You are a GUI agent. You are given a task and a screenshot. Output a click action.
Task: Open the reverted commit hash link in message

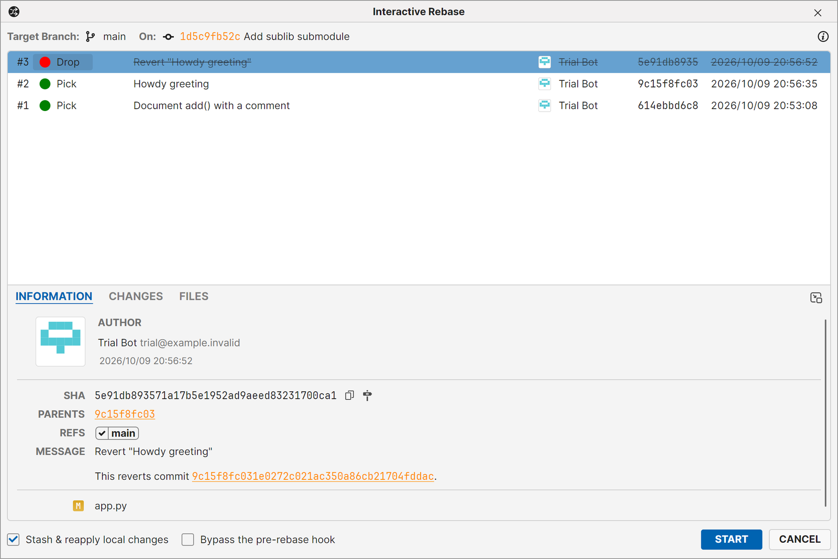pyautogui.click(x=313, y=476)
